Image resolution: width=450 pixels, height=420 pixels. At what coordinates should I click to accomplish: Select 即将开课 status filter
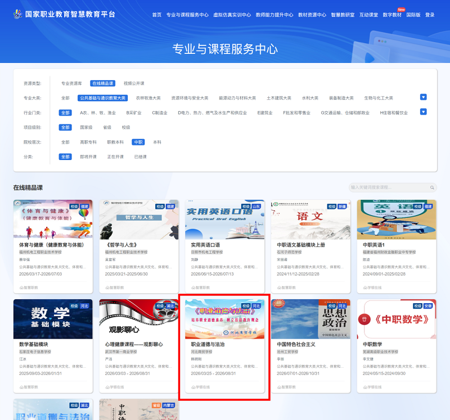(88, 157)
